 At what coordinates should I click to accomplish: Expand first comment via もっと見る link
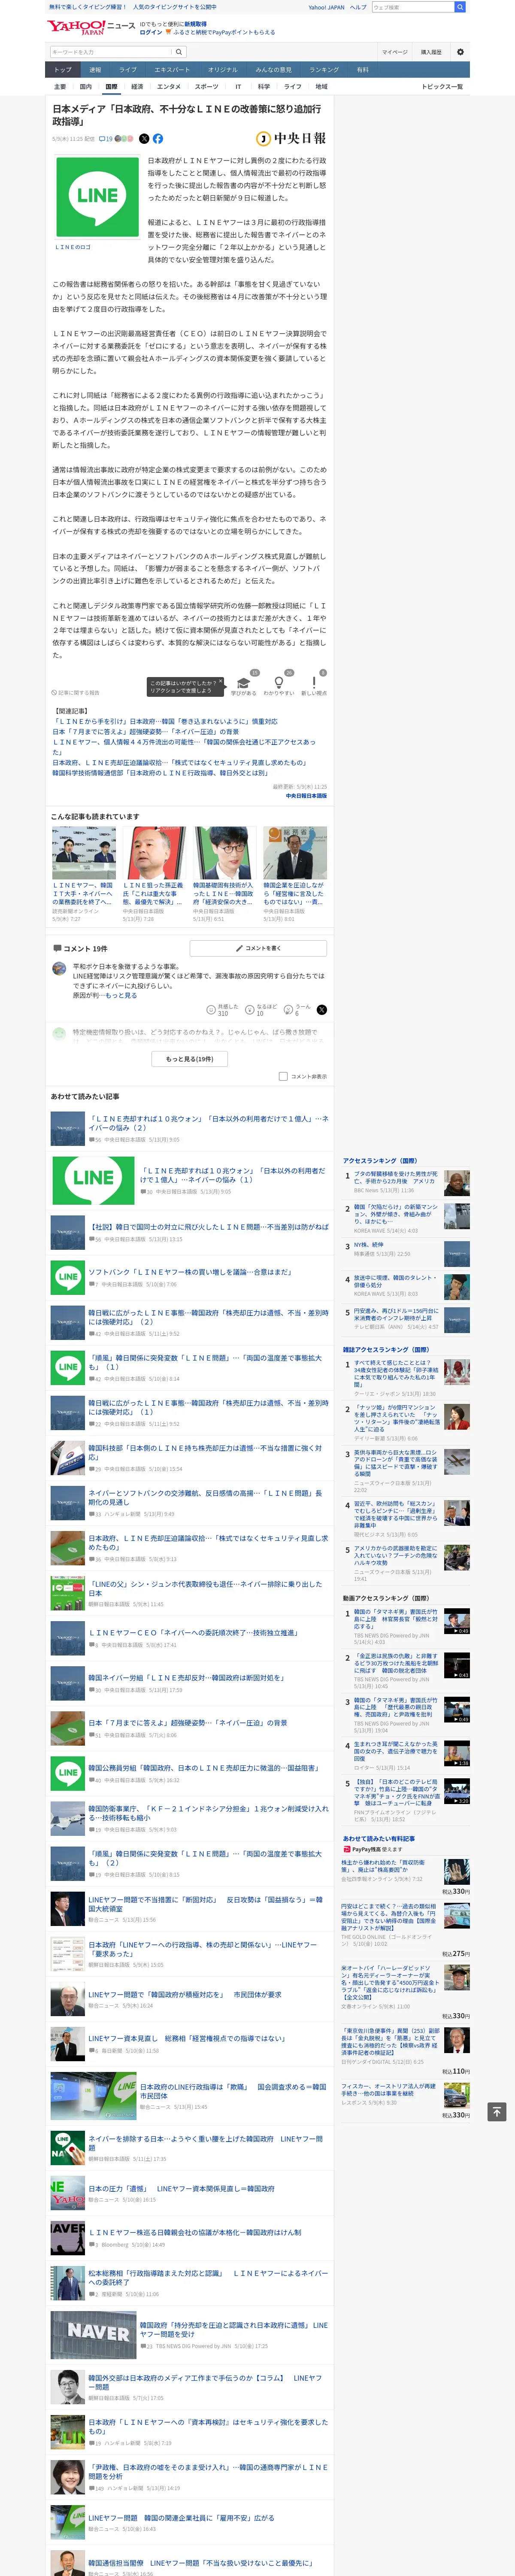pyautogui.click(x=121, y=995)
